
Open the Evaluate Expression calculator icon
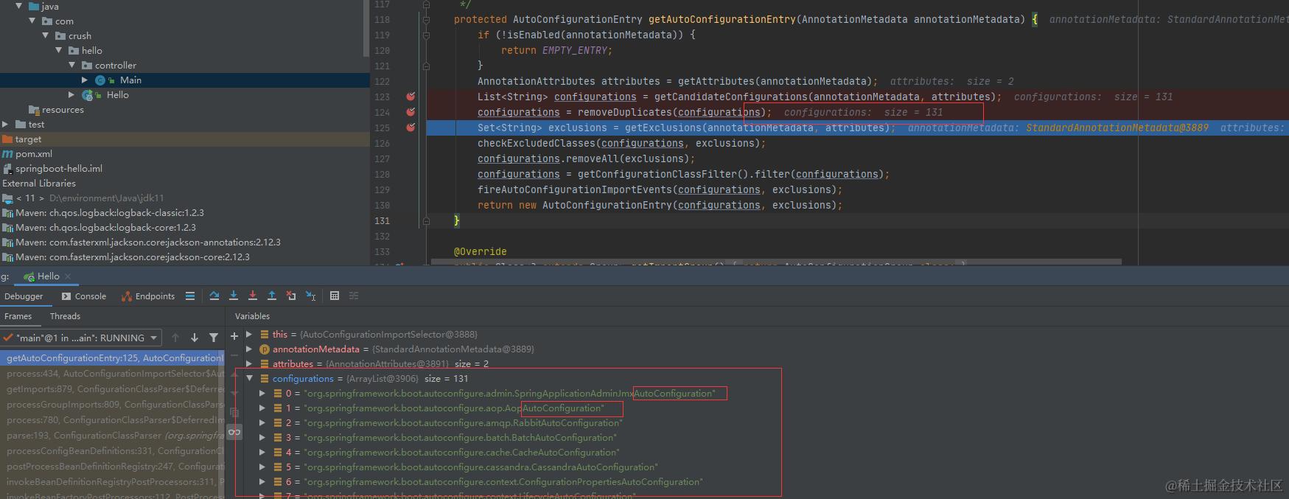click(335, 296)
